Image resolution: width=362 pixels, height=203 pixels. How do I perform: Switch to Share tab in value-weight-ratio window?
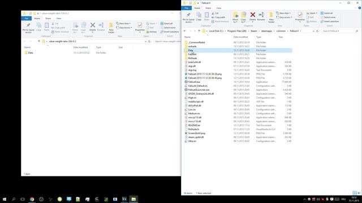coord(48,19)
